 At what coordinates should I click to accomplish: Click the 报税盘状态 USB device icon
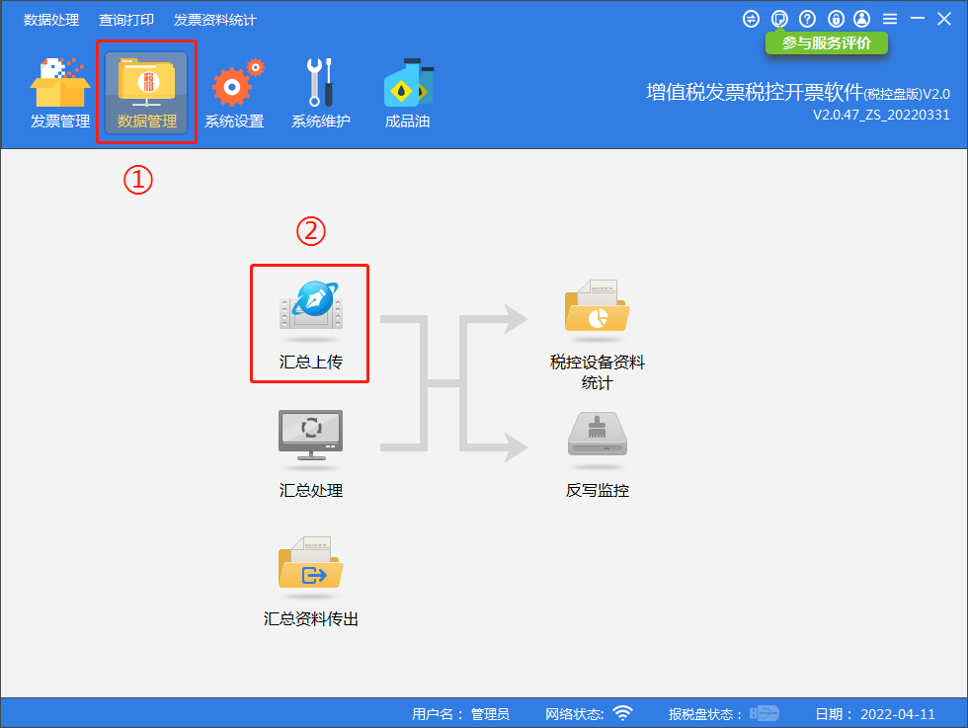[x=765, y=714]
